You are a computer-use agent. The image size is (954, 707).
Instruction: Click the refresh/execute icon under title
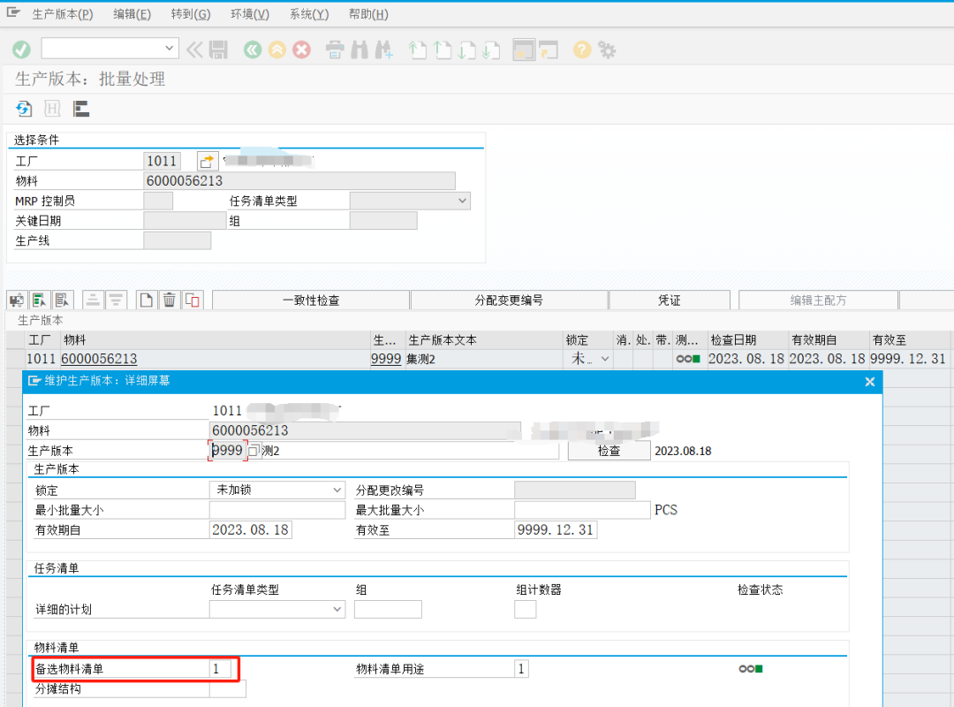[24, 109]
